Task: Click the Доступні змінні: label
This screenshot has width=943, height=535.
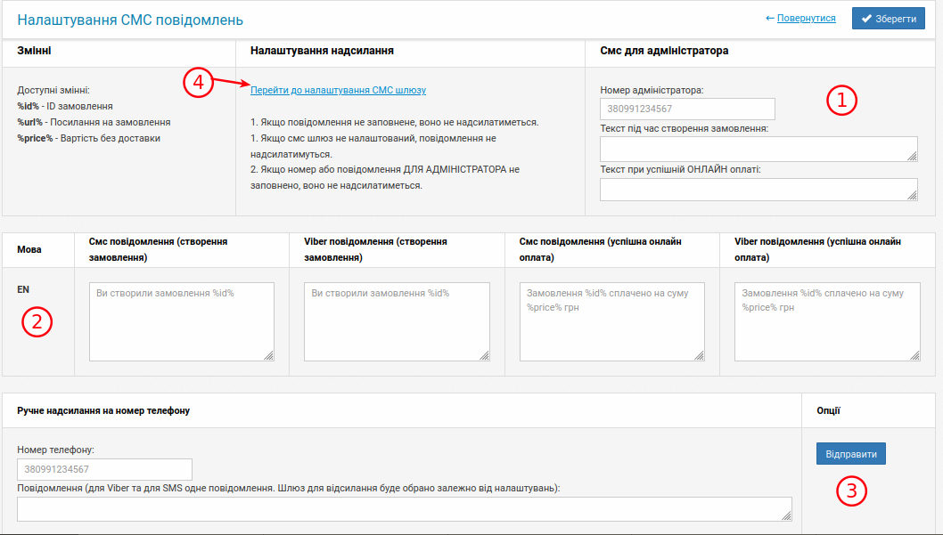Action: [x=53, y=90]
